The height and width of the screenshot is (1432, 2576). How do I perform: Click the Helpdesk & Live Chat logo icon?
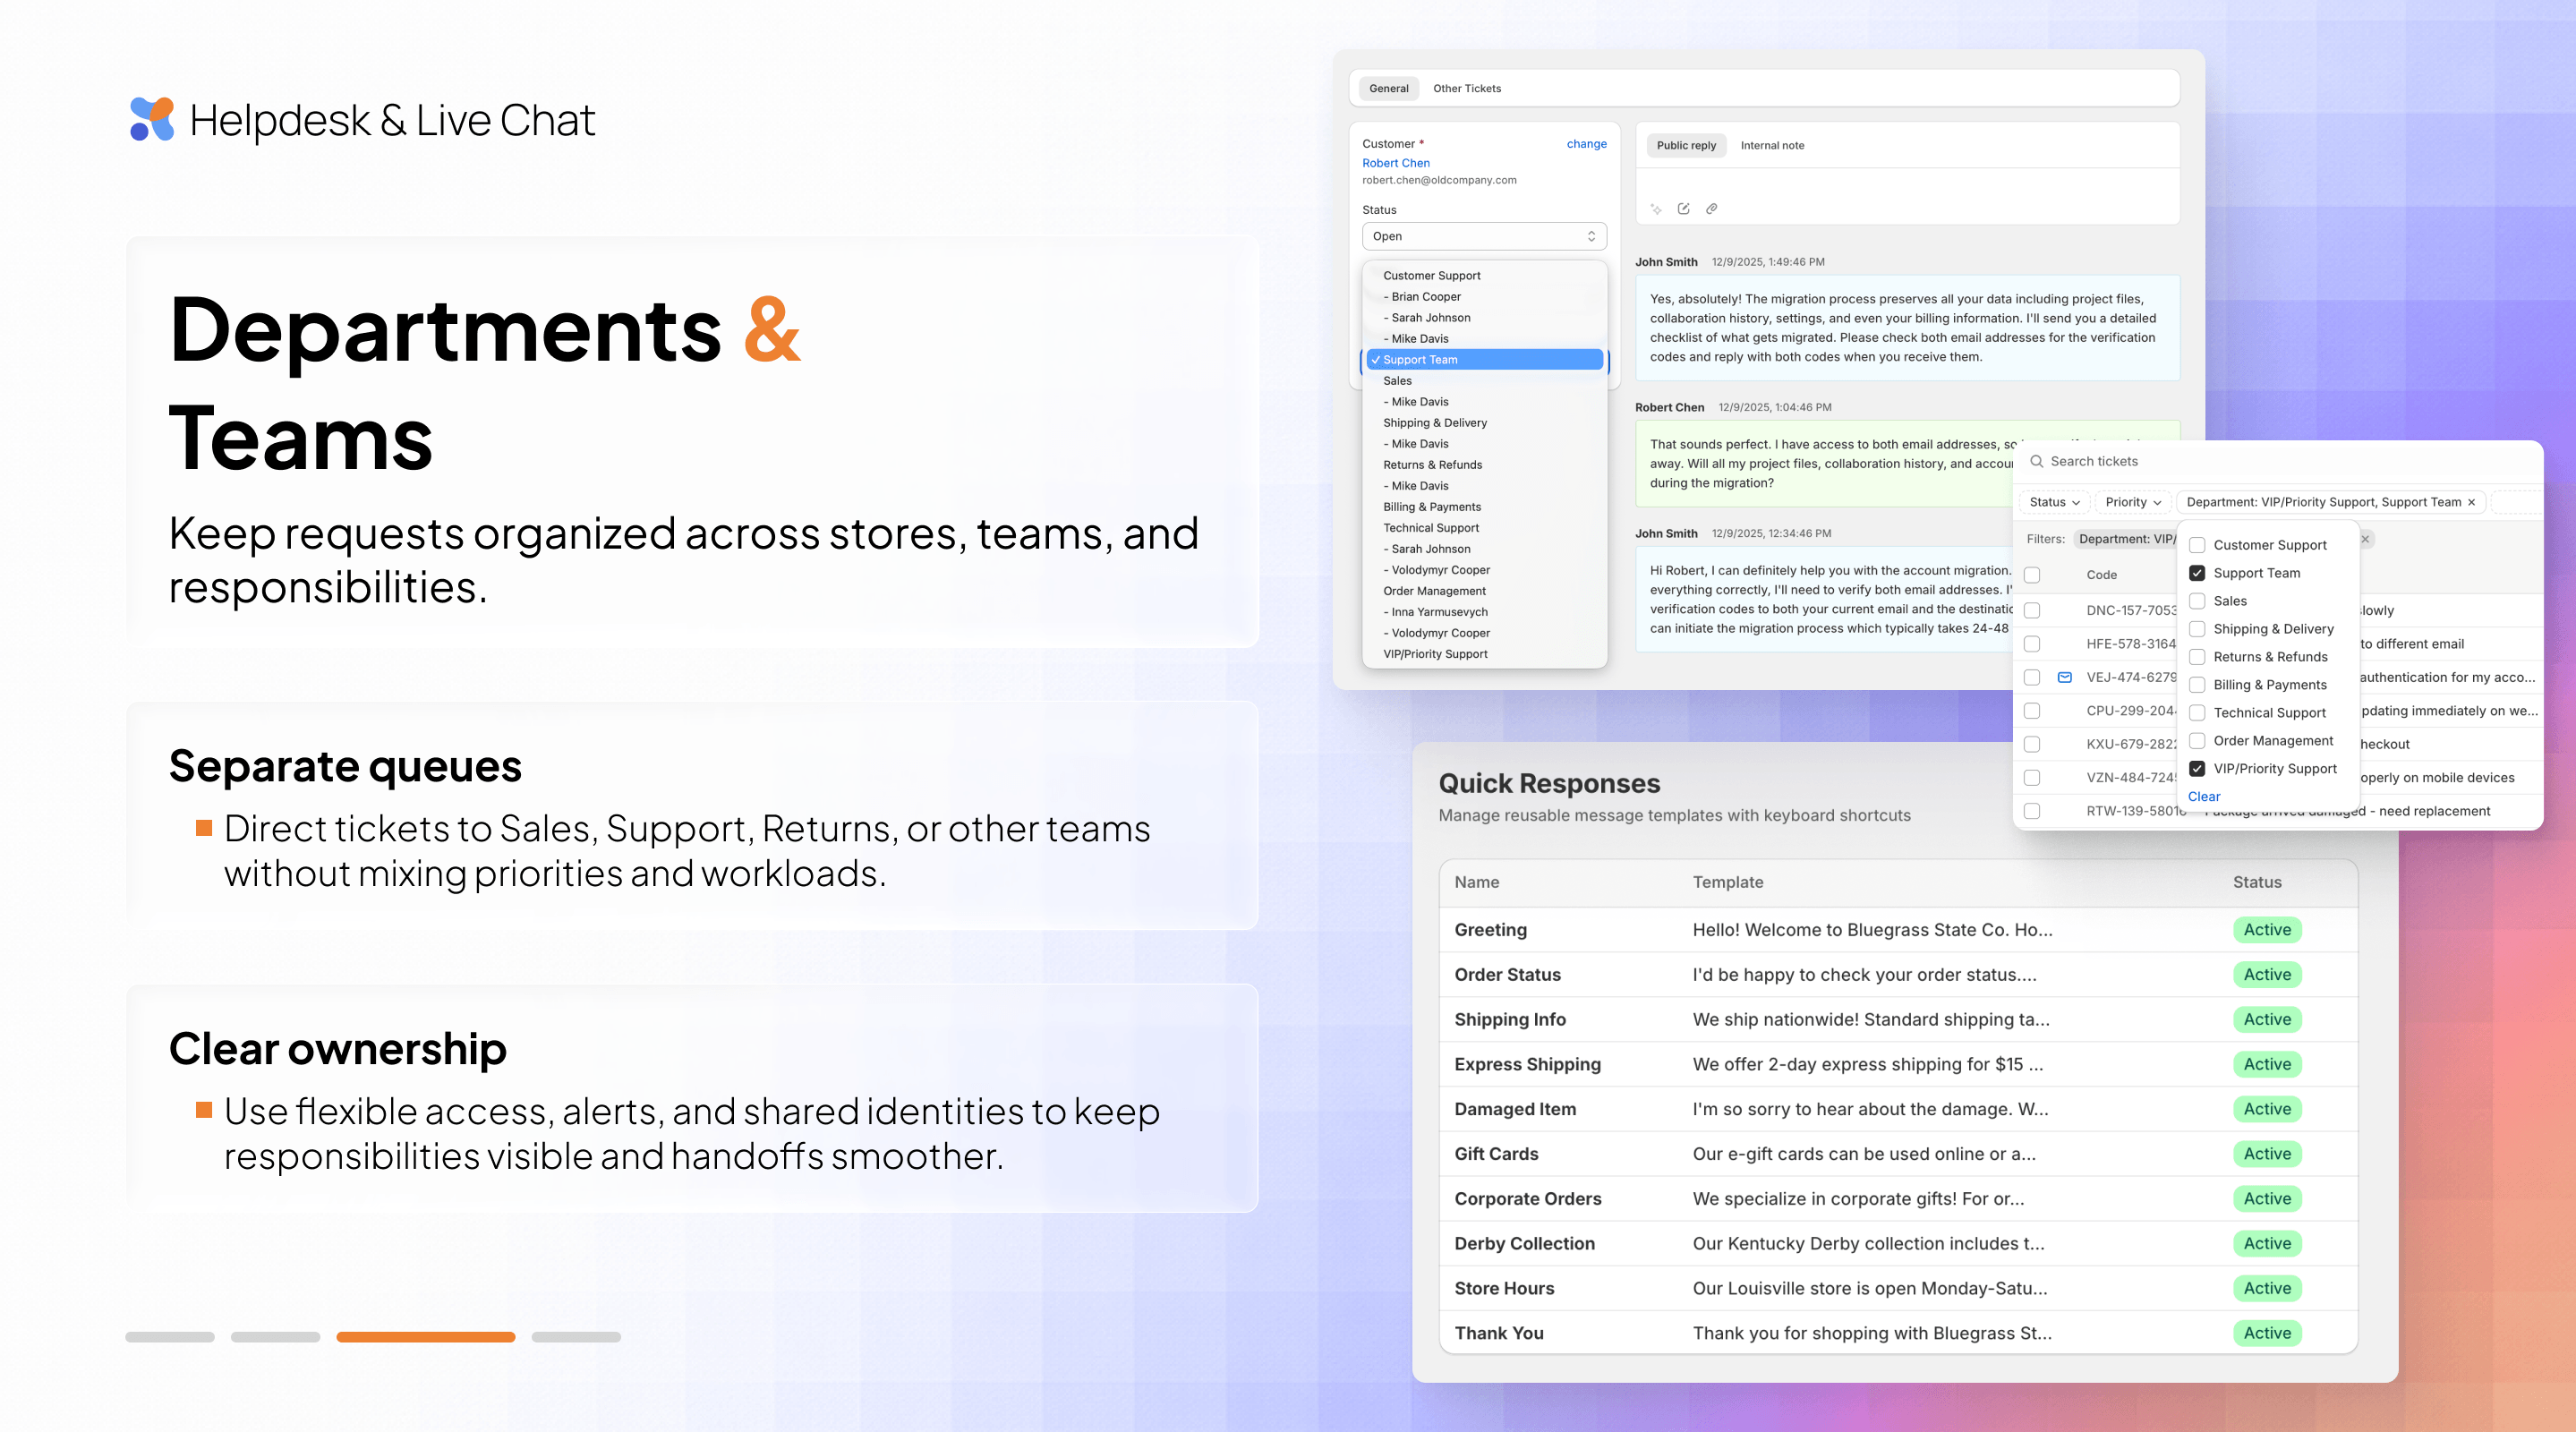point(152,119)
